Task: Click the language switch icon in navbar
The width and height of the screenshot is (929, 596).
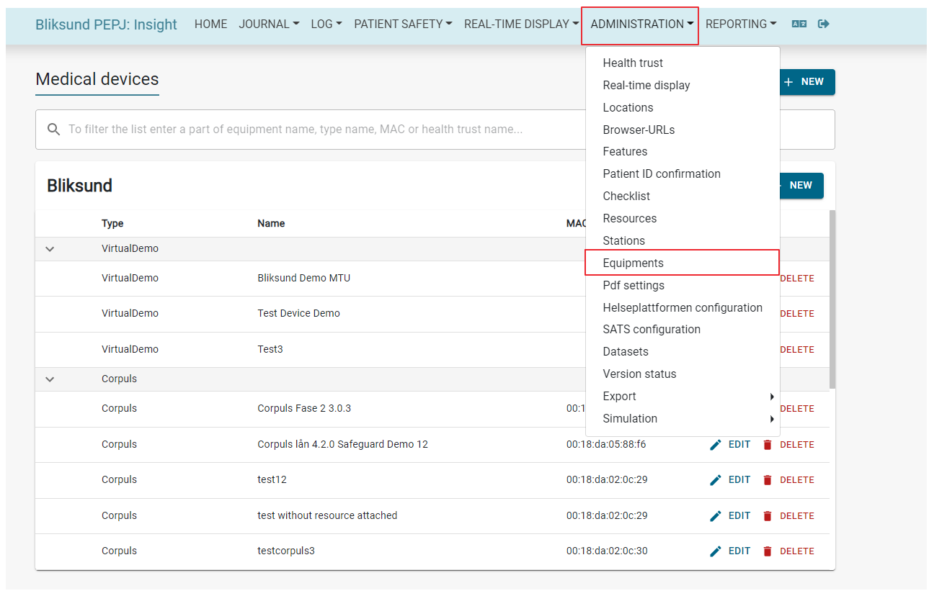Action: (x=799, y=24)
